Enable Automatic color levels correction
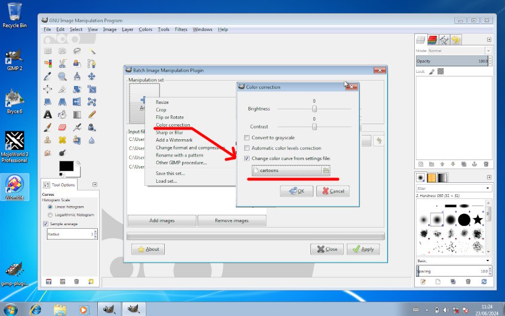Screen dimensions: 505x316 pos(247,148)
